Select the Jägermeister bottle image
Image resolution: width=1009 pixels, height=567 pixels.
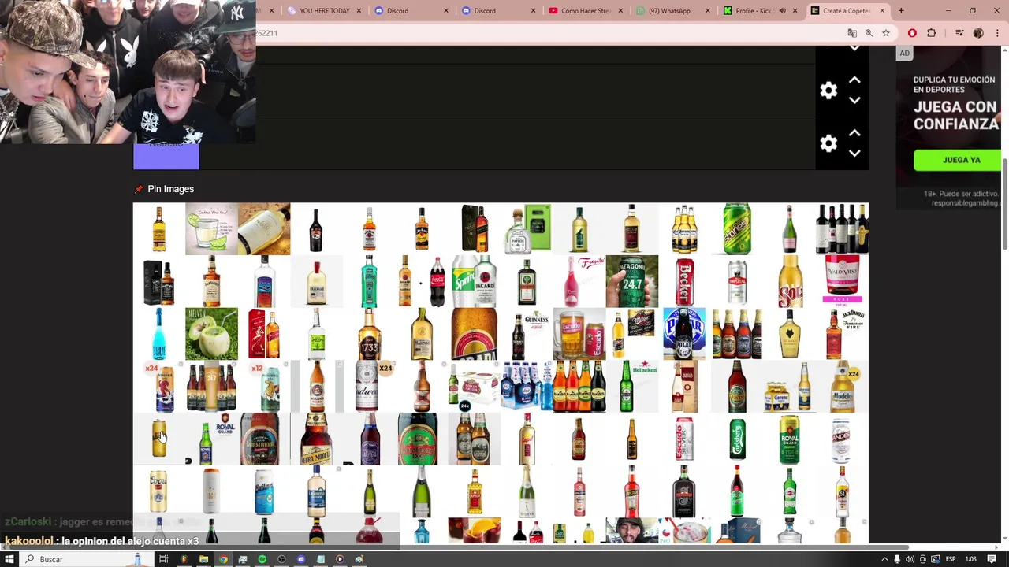click(527, 281)
